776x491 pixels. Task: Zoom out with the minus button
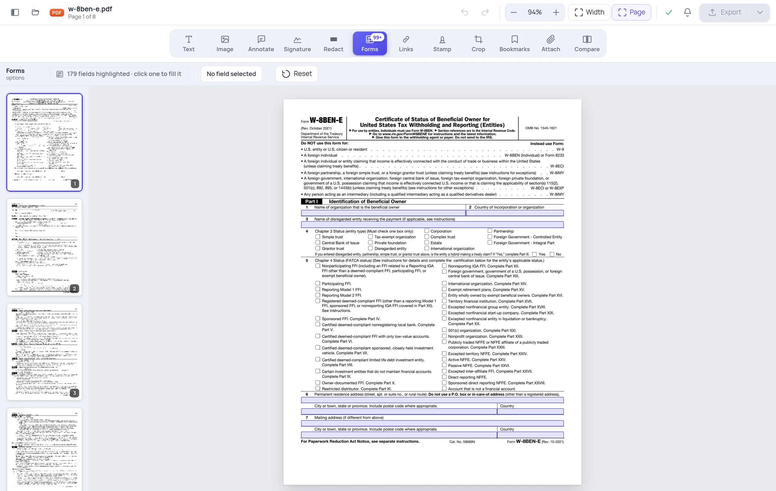(513, 12)
